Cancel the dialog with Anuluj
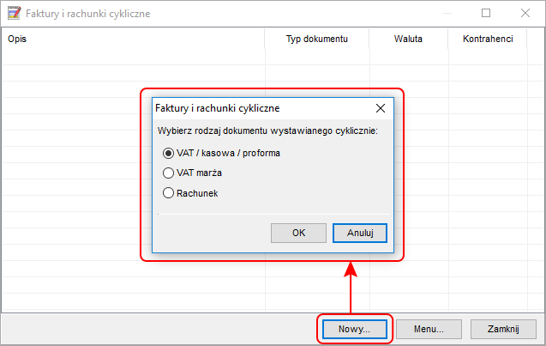The width and height of the screenshot is (546, 346). tap(360, 233)
